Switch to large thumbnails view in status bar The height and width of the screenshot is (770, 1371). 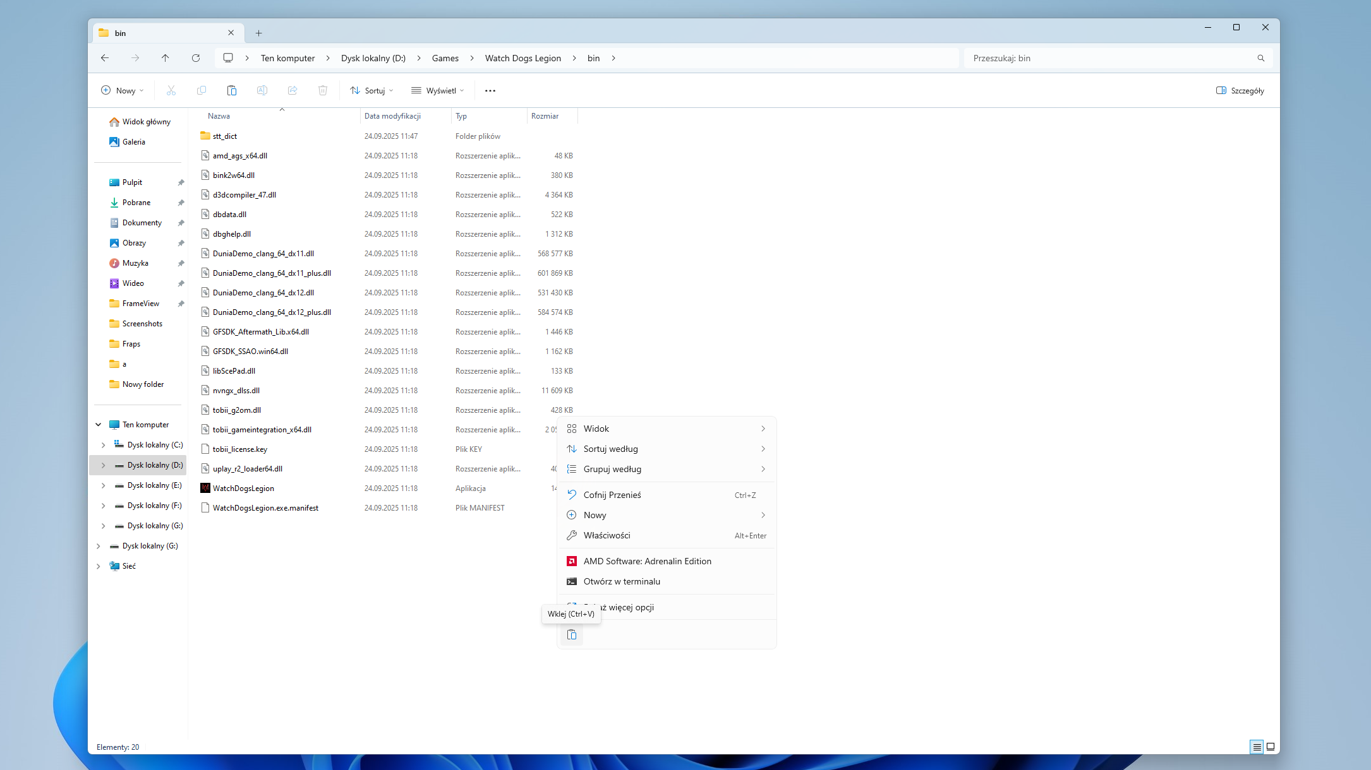click(x=1271, y=747)
